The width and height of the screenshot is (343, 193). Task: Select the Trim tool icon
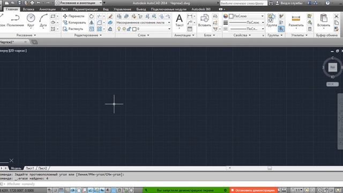tap(99, 16)
